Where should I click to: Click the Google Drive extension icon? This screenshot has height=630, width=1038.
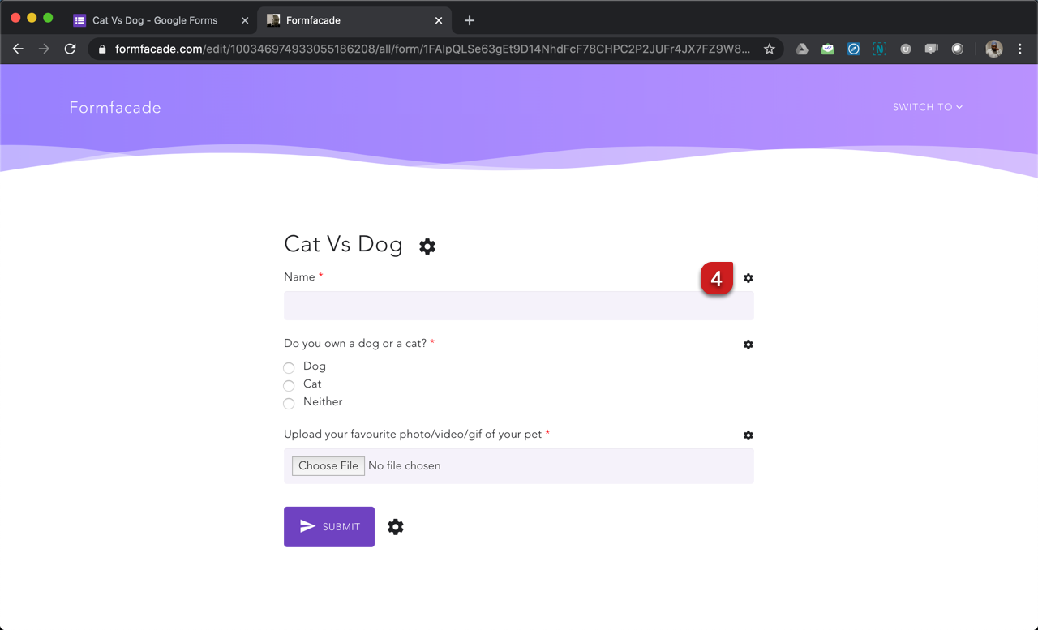[801, 49]
